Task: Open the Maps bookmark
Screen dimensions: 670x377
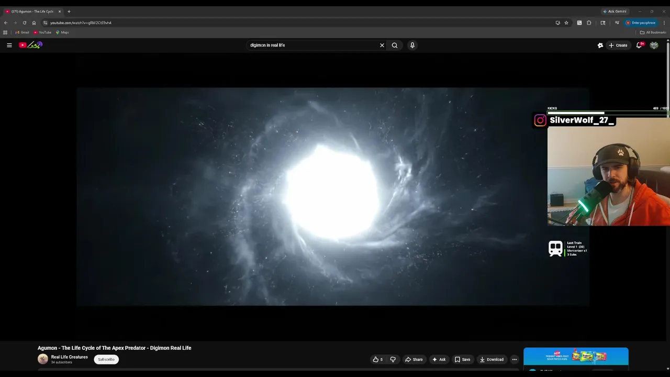Action: pos(62,32)
